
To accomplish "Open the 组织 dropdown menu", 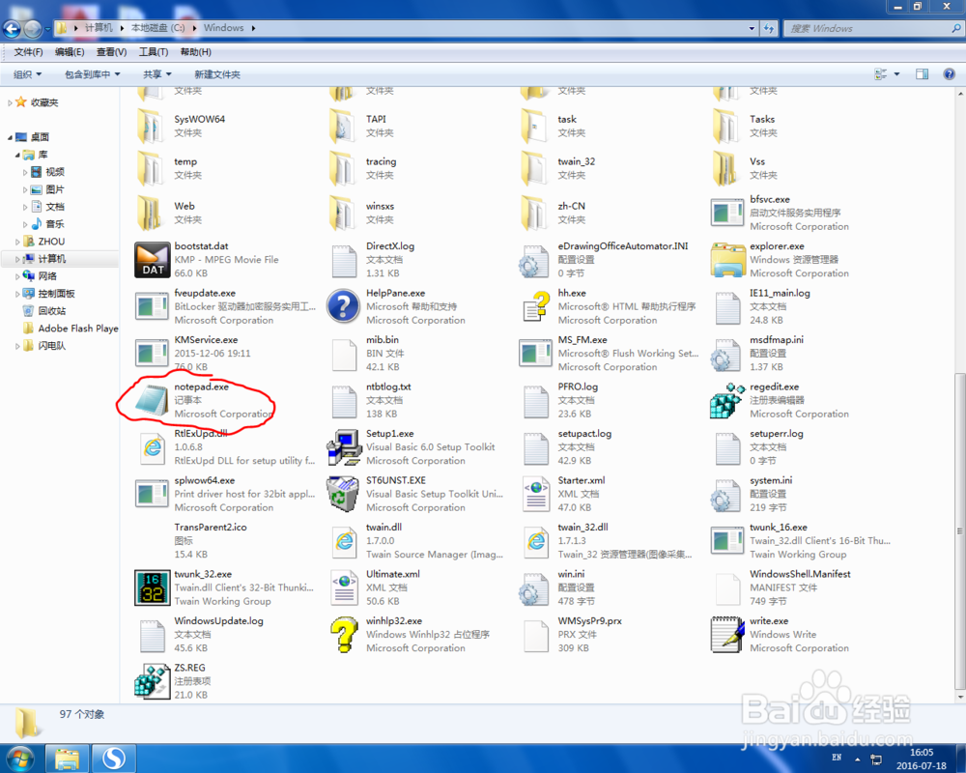I will pos(26,73).
